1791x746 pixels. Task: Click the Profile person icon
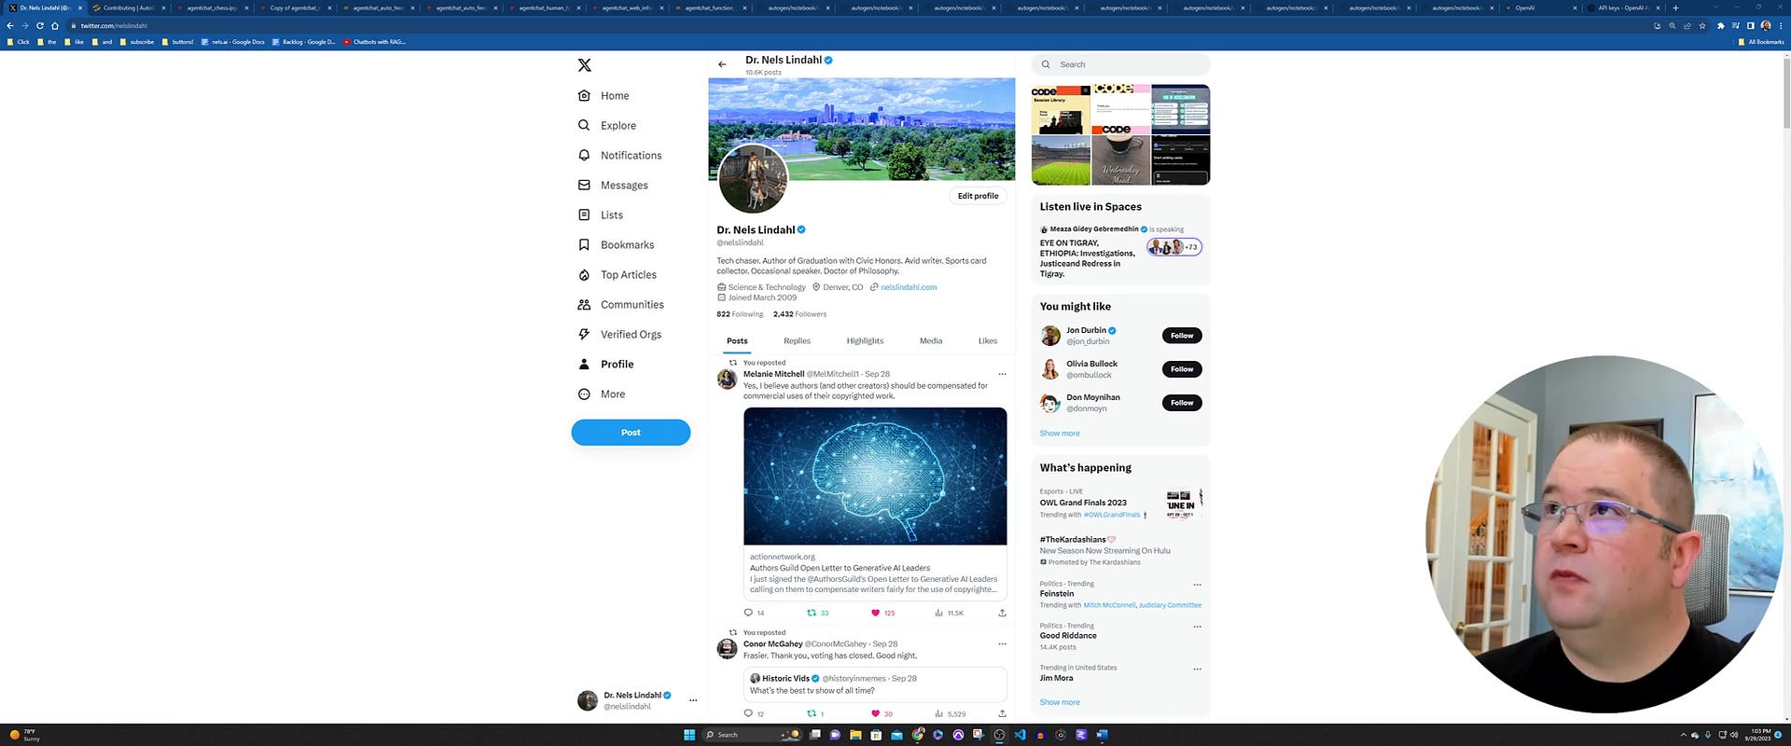point(584,365)
